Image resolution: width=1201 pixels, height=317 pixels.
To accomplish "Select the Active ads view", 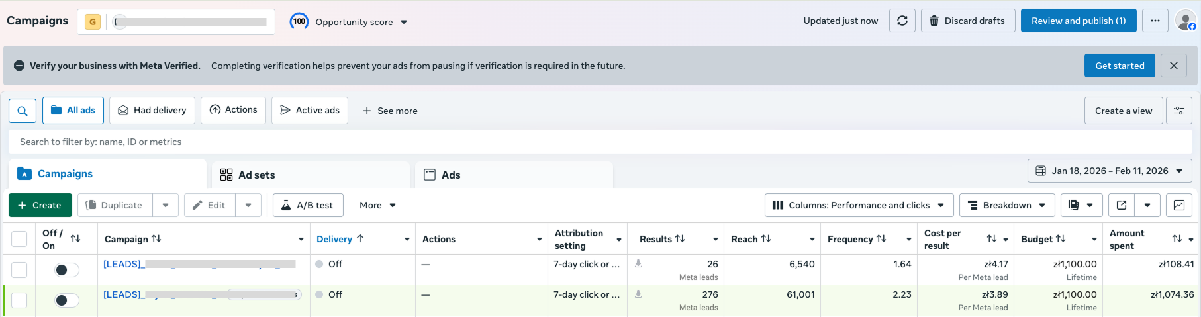I will pyautogui.click(x=310, y=111).
